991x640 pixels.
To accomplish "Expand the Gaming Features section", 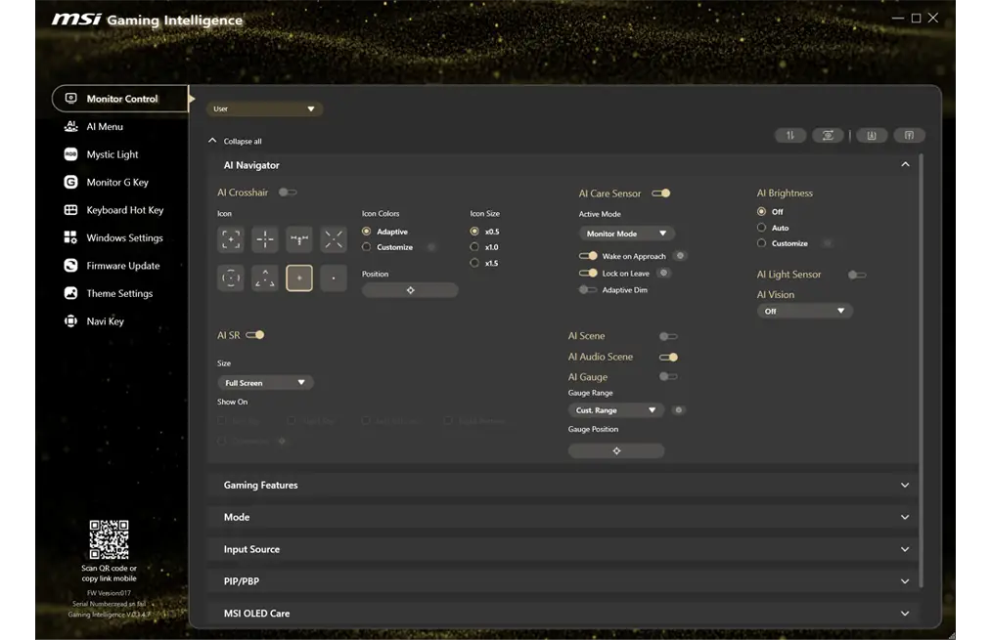I will click(905, 485).
